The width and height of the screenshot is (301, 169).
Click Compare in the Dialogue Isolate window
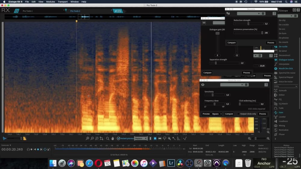tap(207, 73)
